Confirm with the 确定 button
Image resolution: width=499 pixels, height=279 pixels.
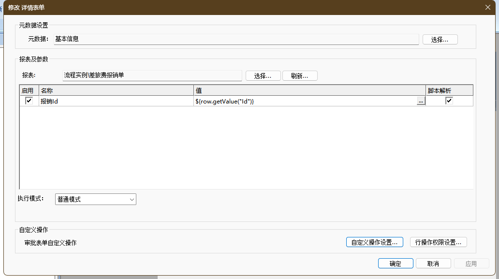tap(395, 264)
